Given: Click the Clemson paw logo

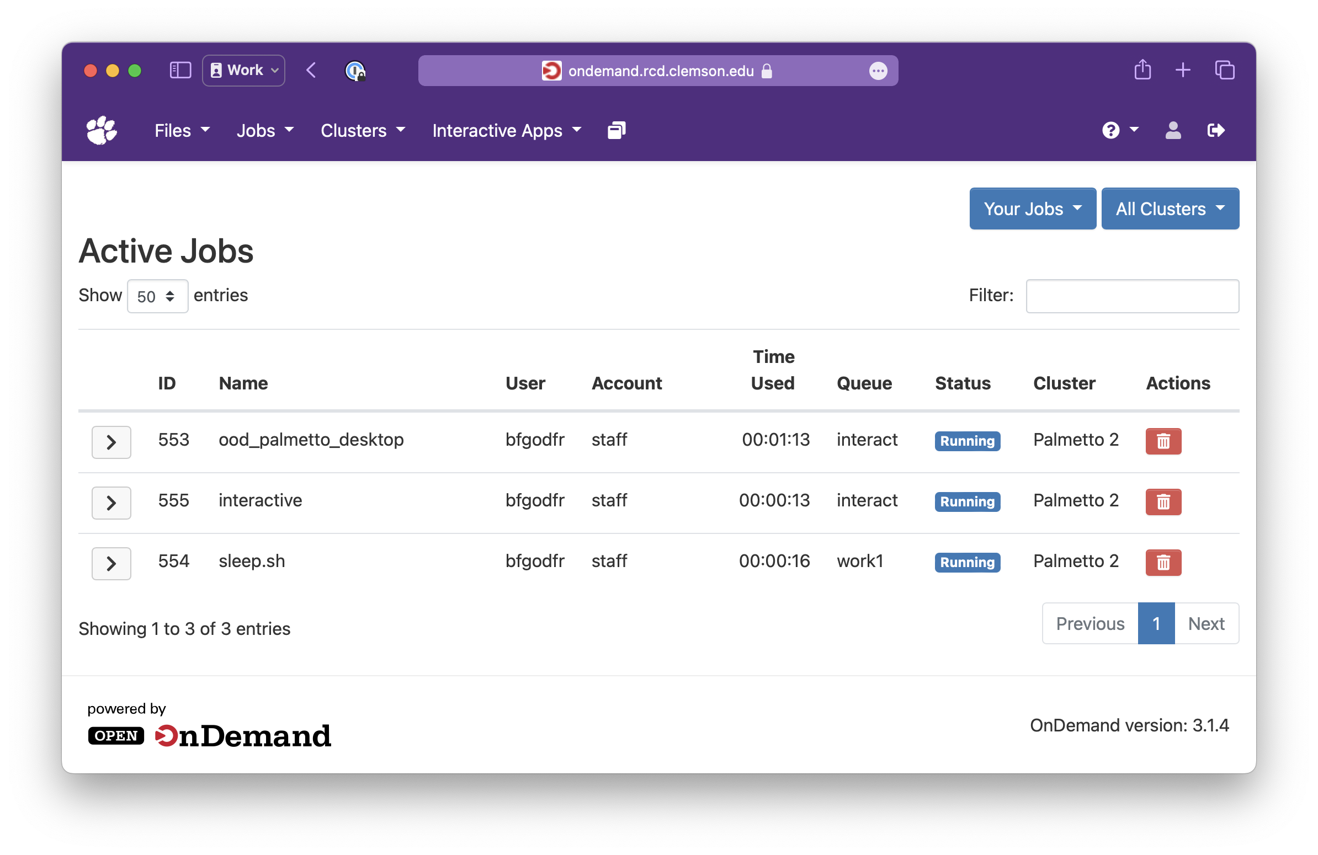Looking at the screenshot, I should coord(102,131).
